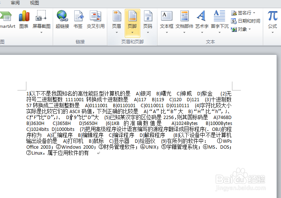Screen dimensions: 281x198
Task: Click the word 银河 in the document
Action: pyautogui.click(x=146, y=94)
